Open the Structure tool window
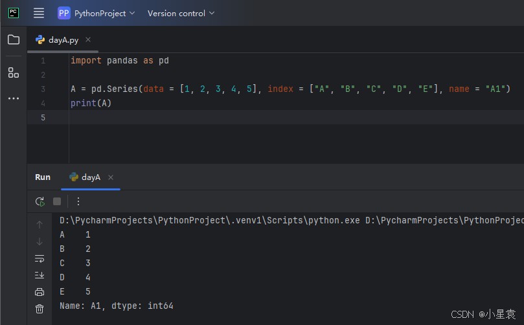The height and width of the screenshot is (325, 524). 14,73
